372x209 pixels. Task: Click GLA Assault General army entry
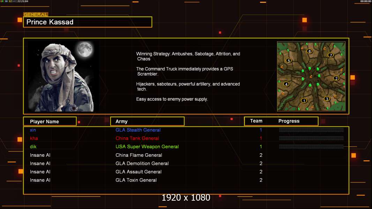tap(139, 172)
